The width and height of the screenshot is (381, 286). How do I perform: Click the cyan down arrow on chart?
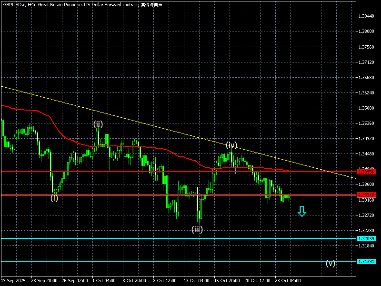pyautogui.click(x=302, y=211)
